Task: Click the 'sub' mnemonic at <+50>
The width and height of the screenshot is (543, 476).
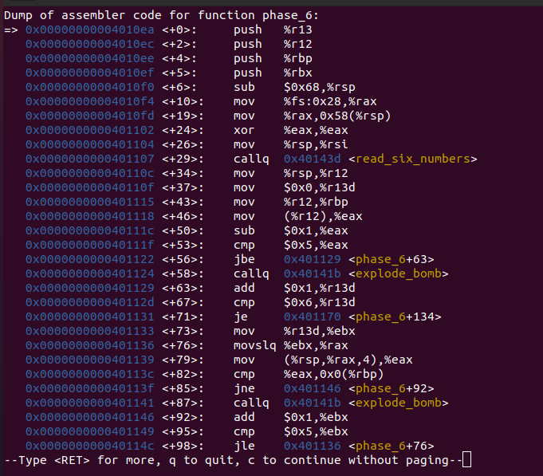Action: 244,231
